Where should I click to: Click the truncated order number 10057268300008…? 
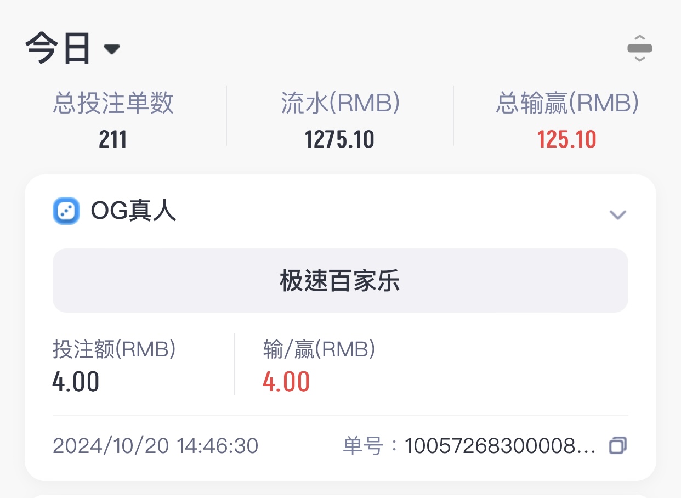pyautogui.click(x=500, y=446)
